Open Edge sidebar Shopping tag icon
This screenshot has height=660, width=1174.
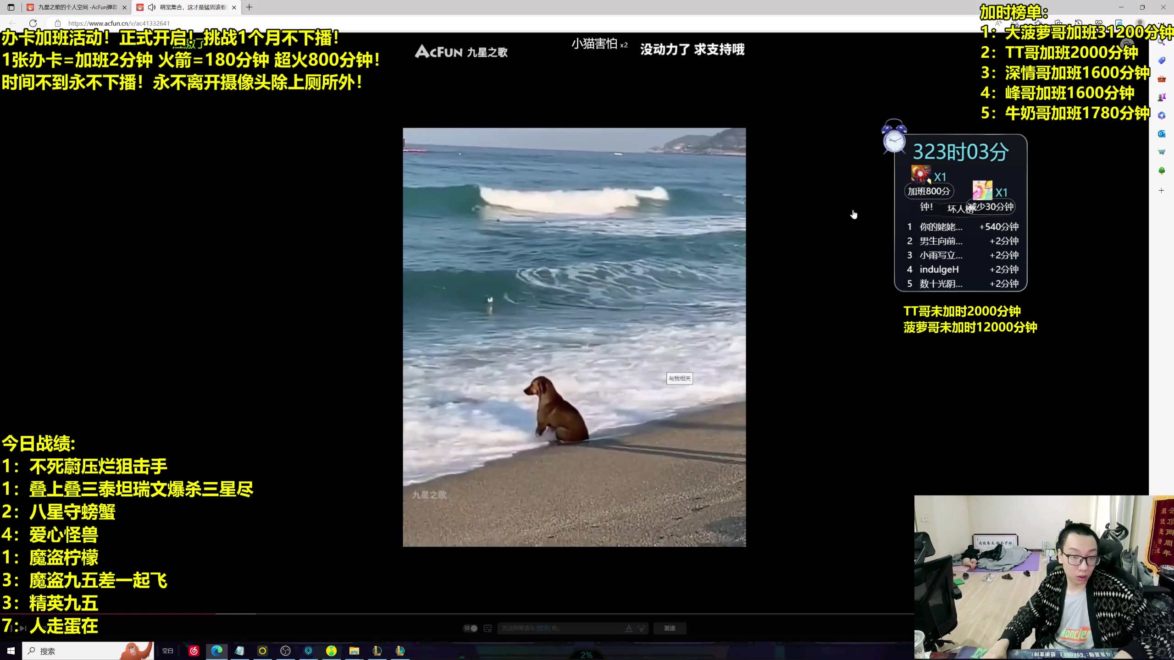tap(1161, 60)
